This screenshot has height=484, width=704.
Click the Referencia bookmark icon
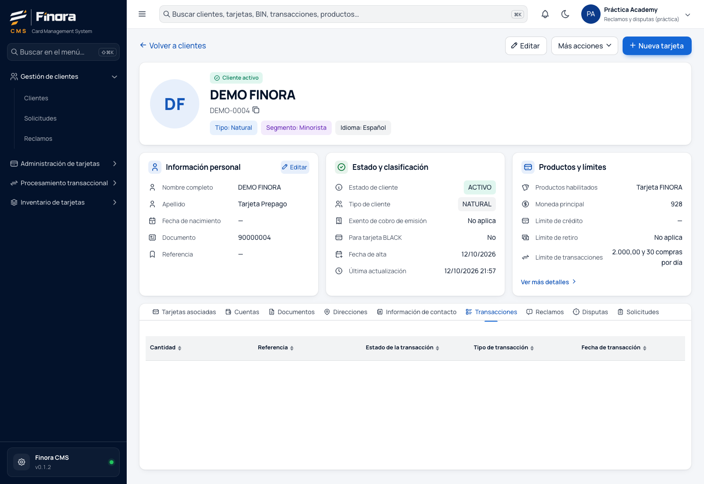[x=152, y=254]
